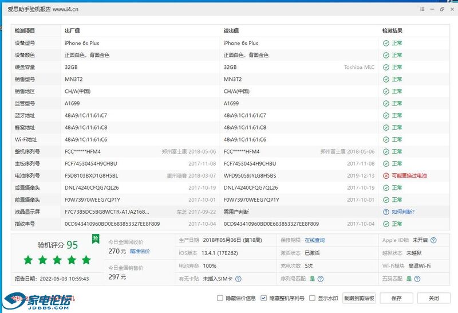
Task: Click the 截图到剪贴板 button
Action: tap(359, 298)
